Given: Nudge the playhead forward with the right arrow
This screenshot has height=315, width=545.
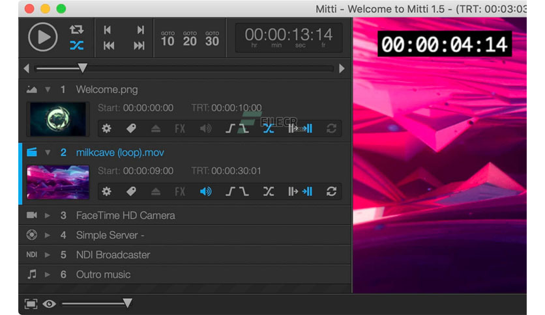Looking at the screenshot, I should [342, 68].
